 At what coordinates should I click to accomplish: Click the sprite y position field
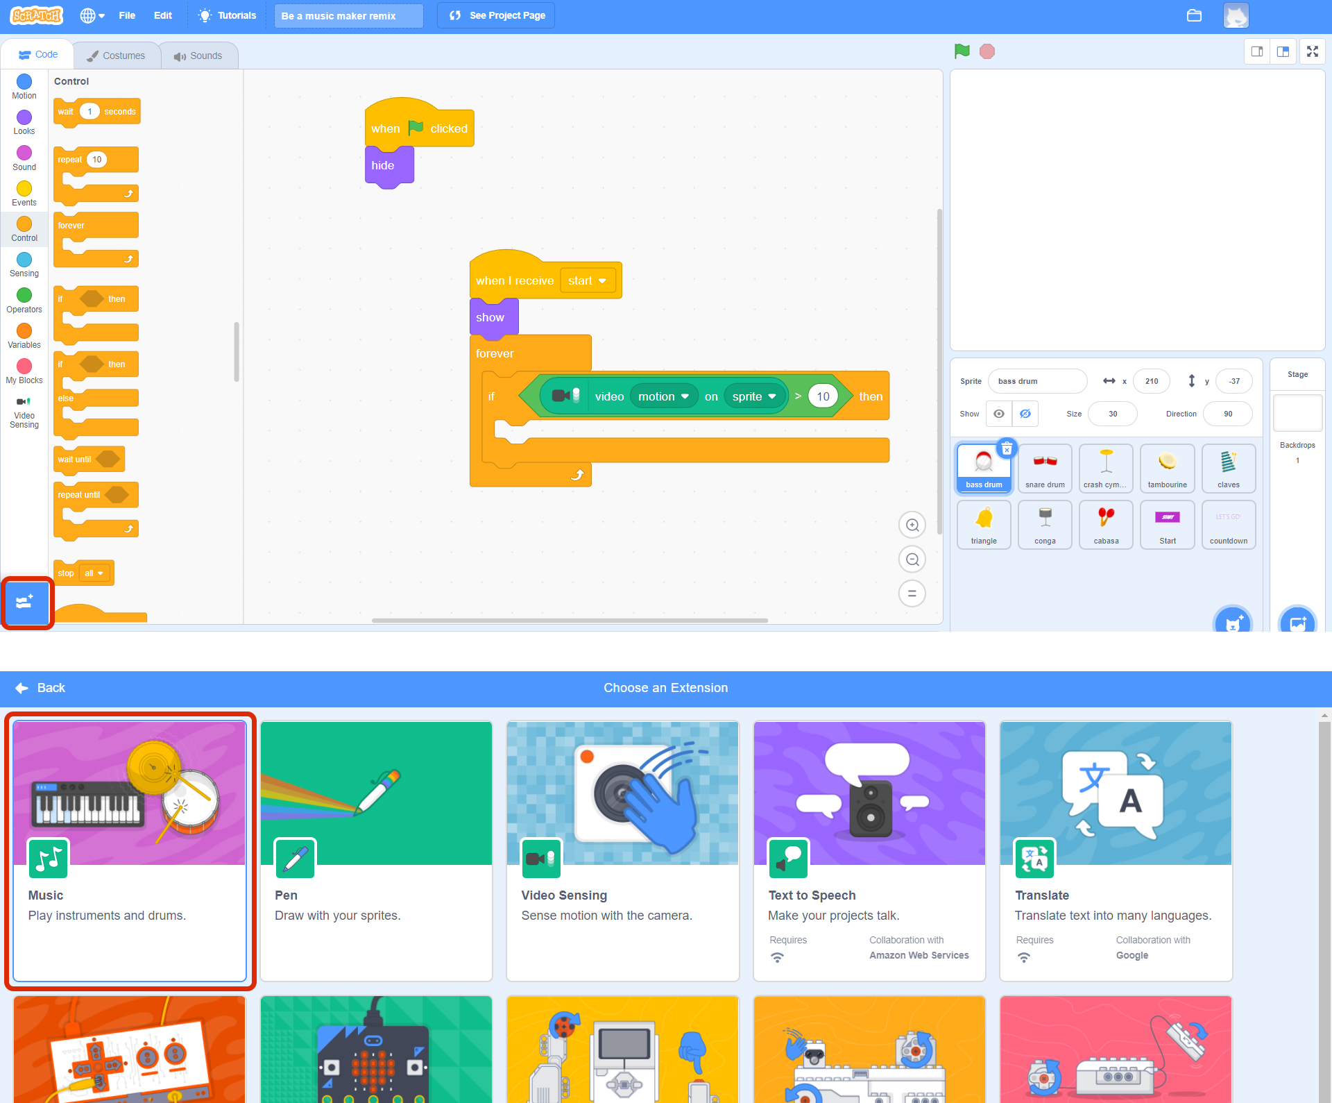point(1234,381)
